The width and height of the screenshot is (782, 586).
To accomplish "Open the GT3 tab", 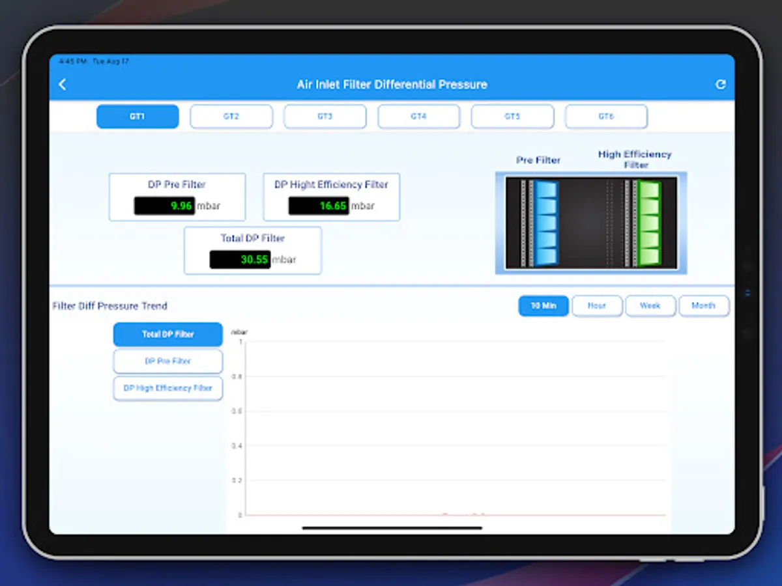I will [325, 117].
